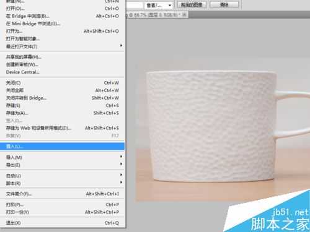Click the input field left of 像素 dropdown
Image resolution: width=310 pixels, height=232 pixels.
[135, 5]
